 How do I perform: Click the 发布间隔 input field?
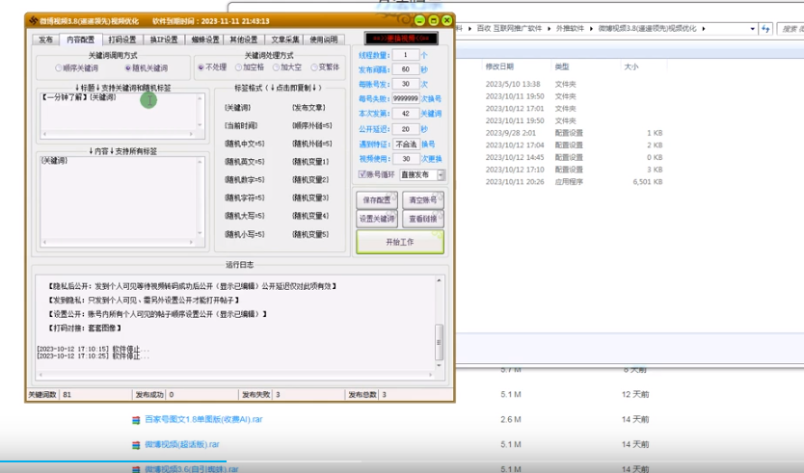tap(406, 69)
